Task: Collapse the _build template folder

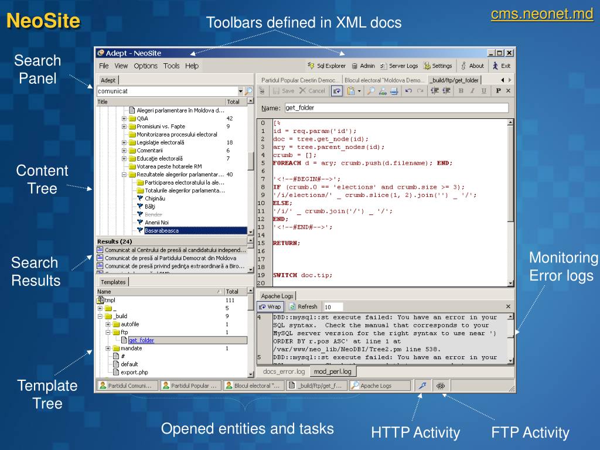Action: (x=100, y=316)
